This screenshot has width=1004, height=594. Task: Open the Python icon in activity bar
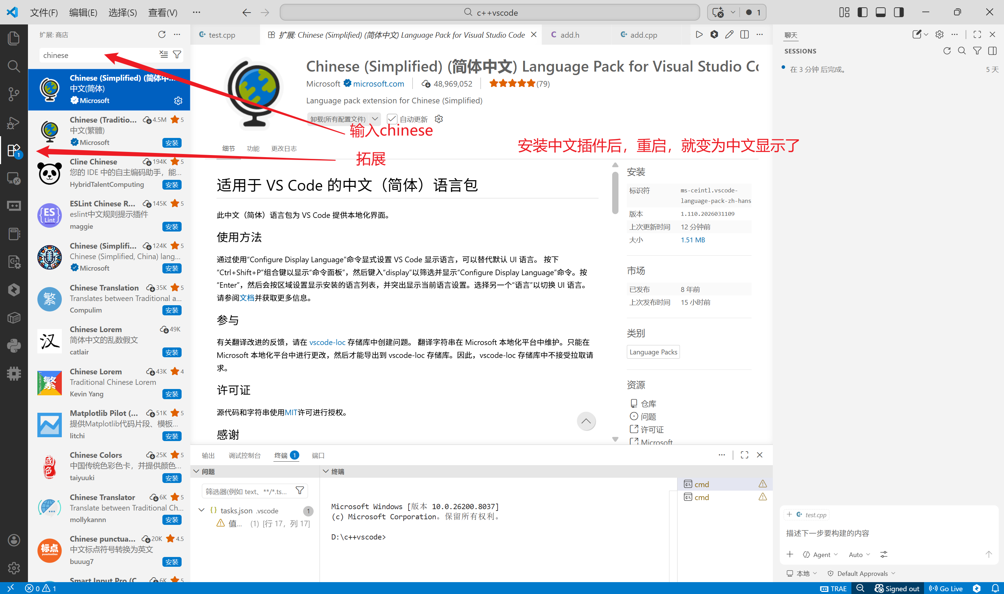[x=14, y=345]
